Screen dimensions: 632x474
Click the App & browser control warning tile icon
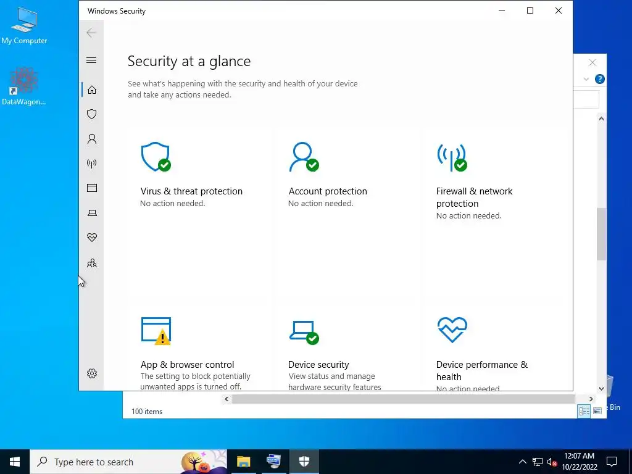click(156, 331)
